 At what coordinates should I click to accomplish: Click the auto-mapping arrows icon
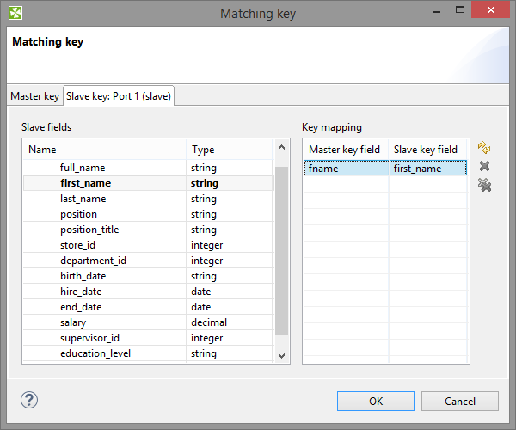click(484, 148)
